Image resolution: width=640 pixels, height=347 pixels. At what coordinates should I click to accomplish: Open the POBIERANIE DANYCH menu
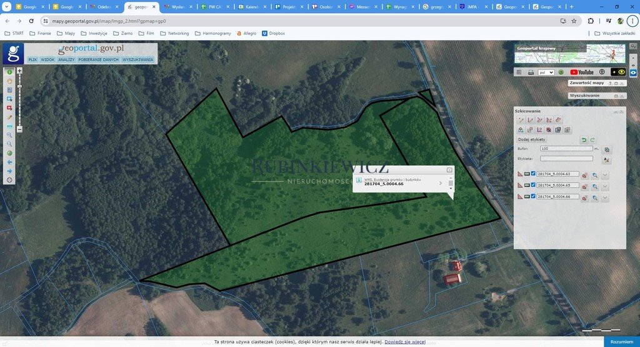(x=98, y=59)
